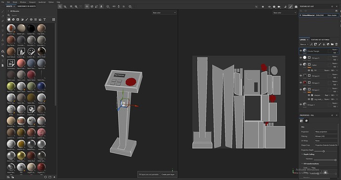Switch to Texture Set Settings tab
The height and width of the screenshot is (180, 341).
tap(320, 40)
